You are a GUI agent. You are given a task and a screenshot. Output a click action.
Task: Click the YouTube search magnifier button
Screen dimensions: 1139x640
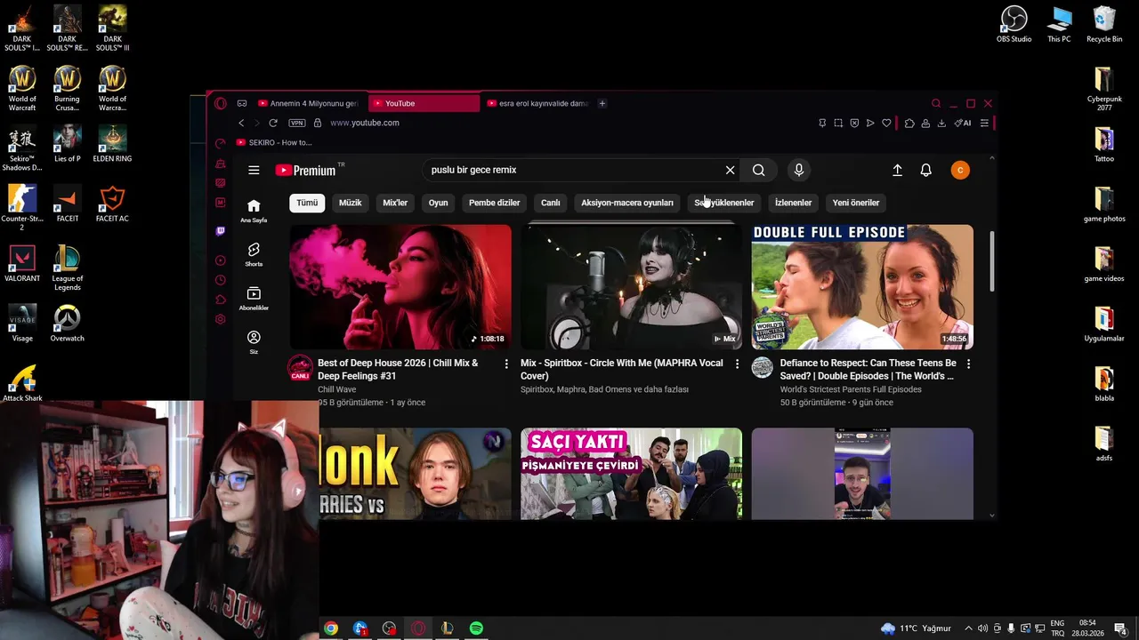(758, 170)
